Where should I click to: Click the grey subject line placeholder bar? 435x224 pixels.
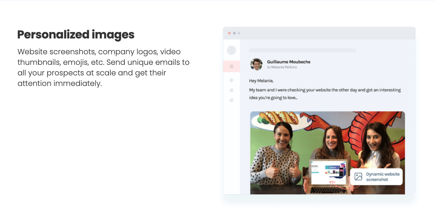[x=303, y=50]
